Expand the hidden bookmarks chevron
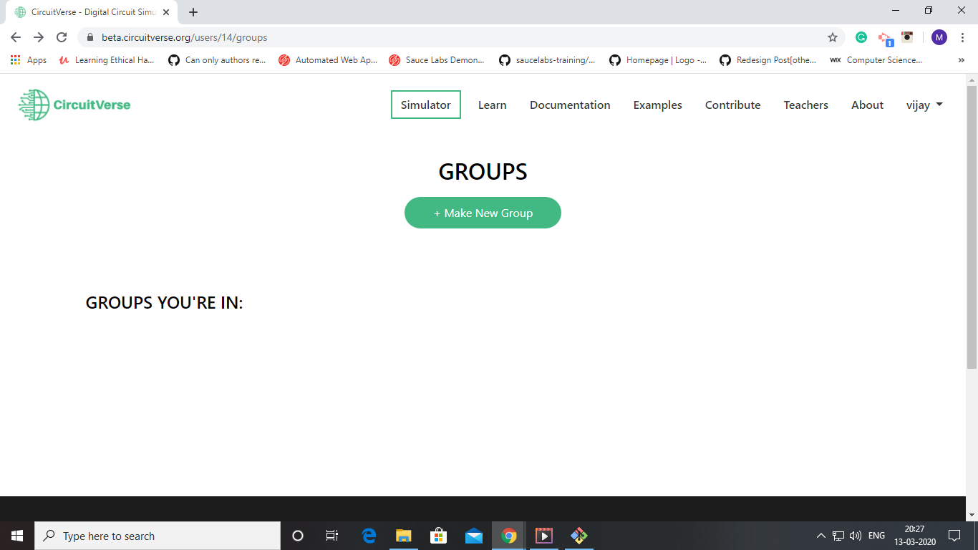The image size is (978, 550). (x=961, y=60)
